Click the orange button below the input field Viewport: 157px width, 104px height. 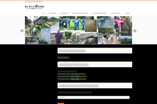(x=61, y=103)
